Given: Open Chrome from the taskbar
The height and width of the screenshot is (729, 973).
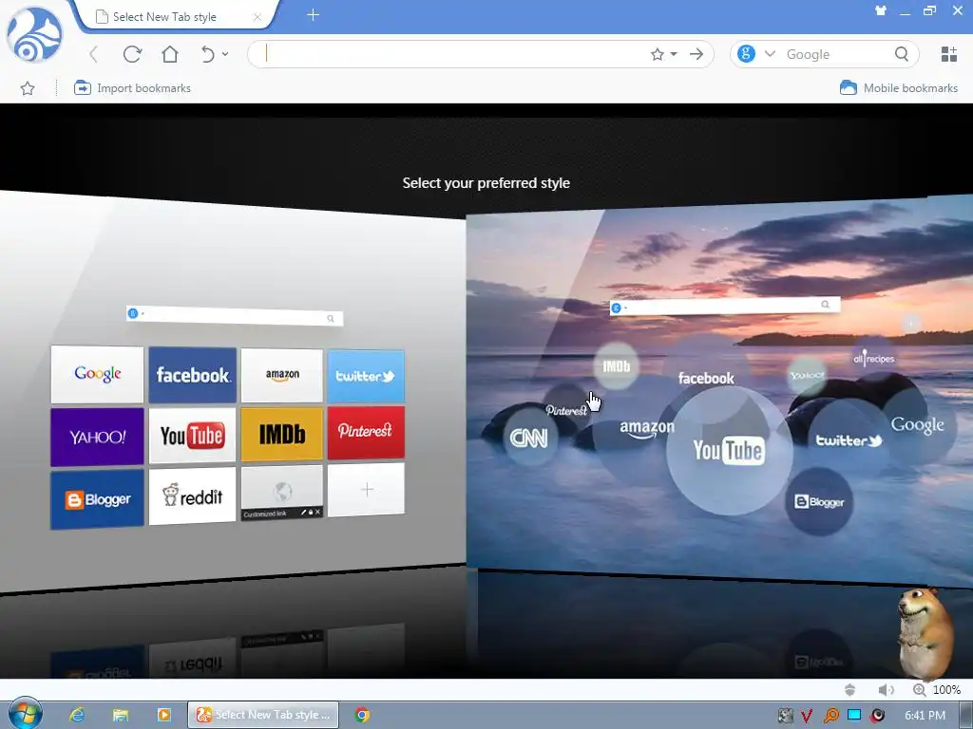Looking at the screenshot, I should click(x=362, y=715).
